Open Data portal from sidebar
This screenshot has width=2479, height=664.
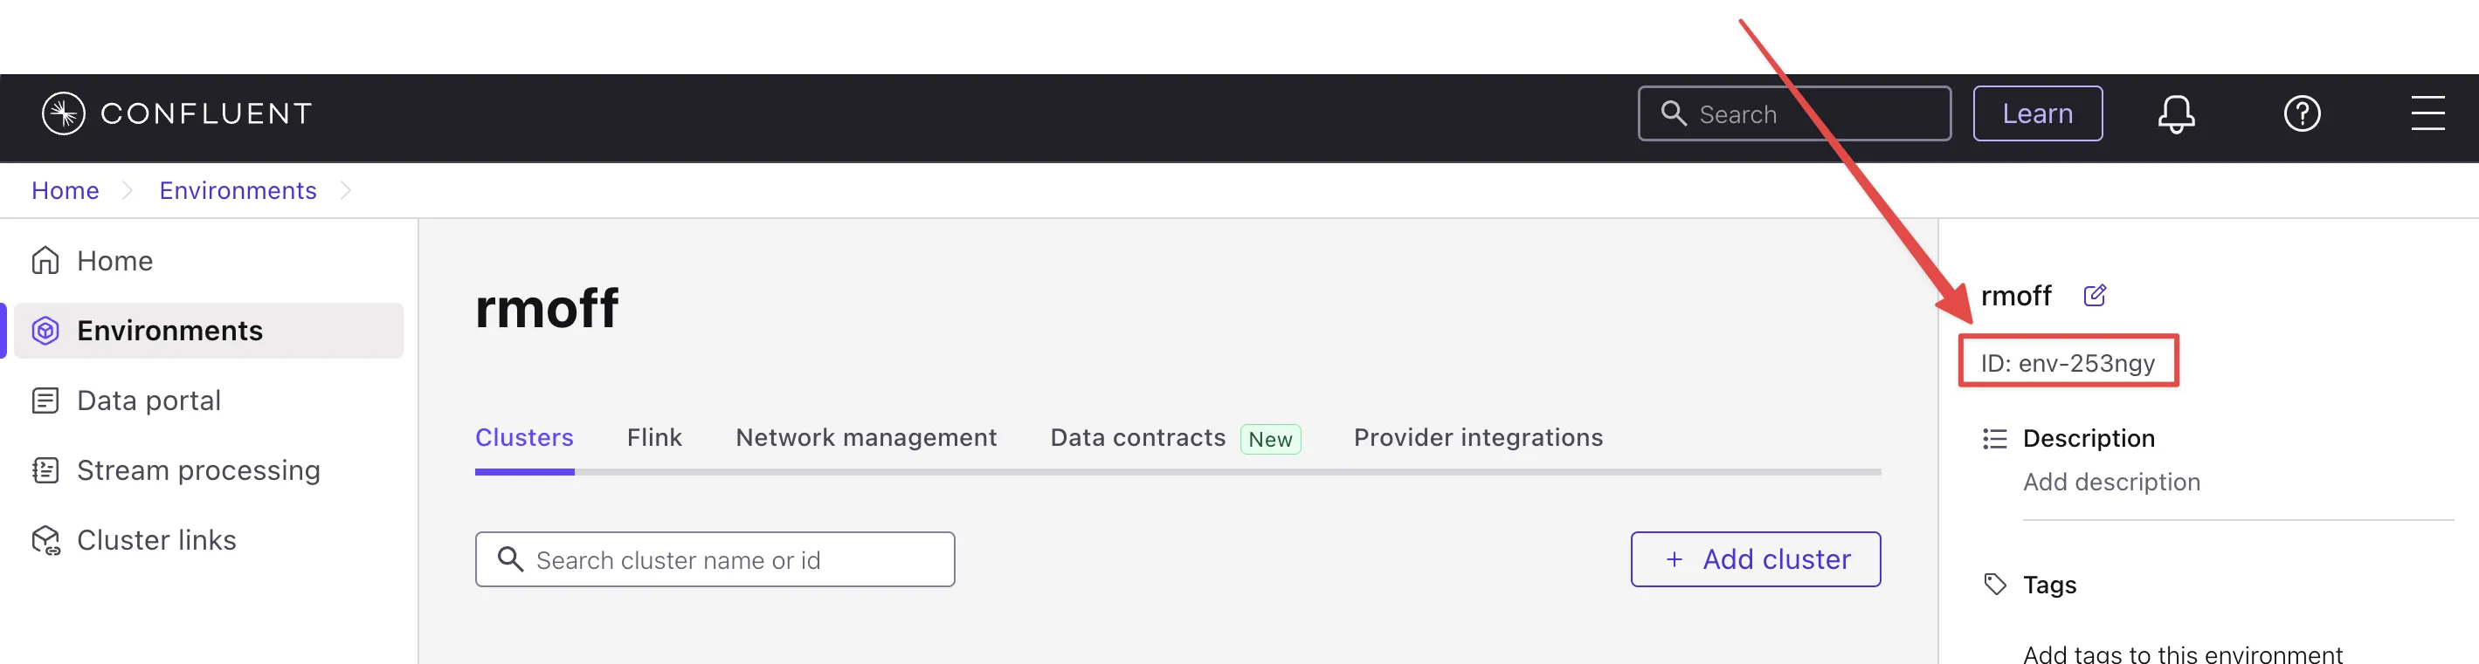tap(148, 400)
